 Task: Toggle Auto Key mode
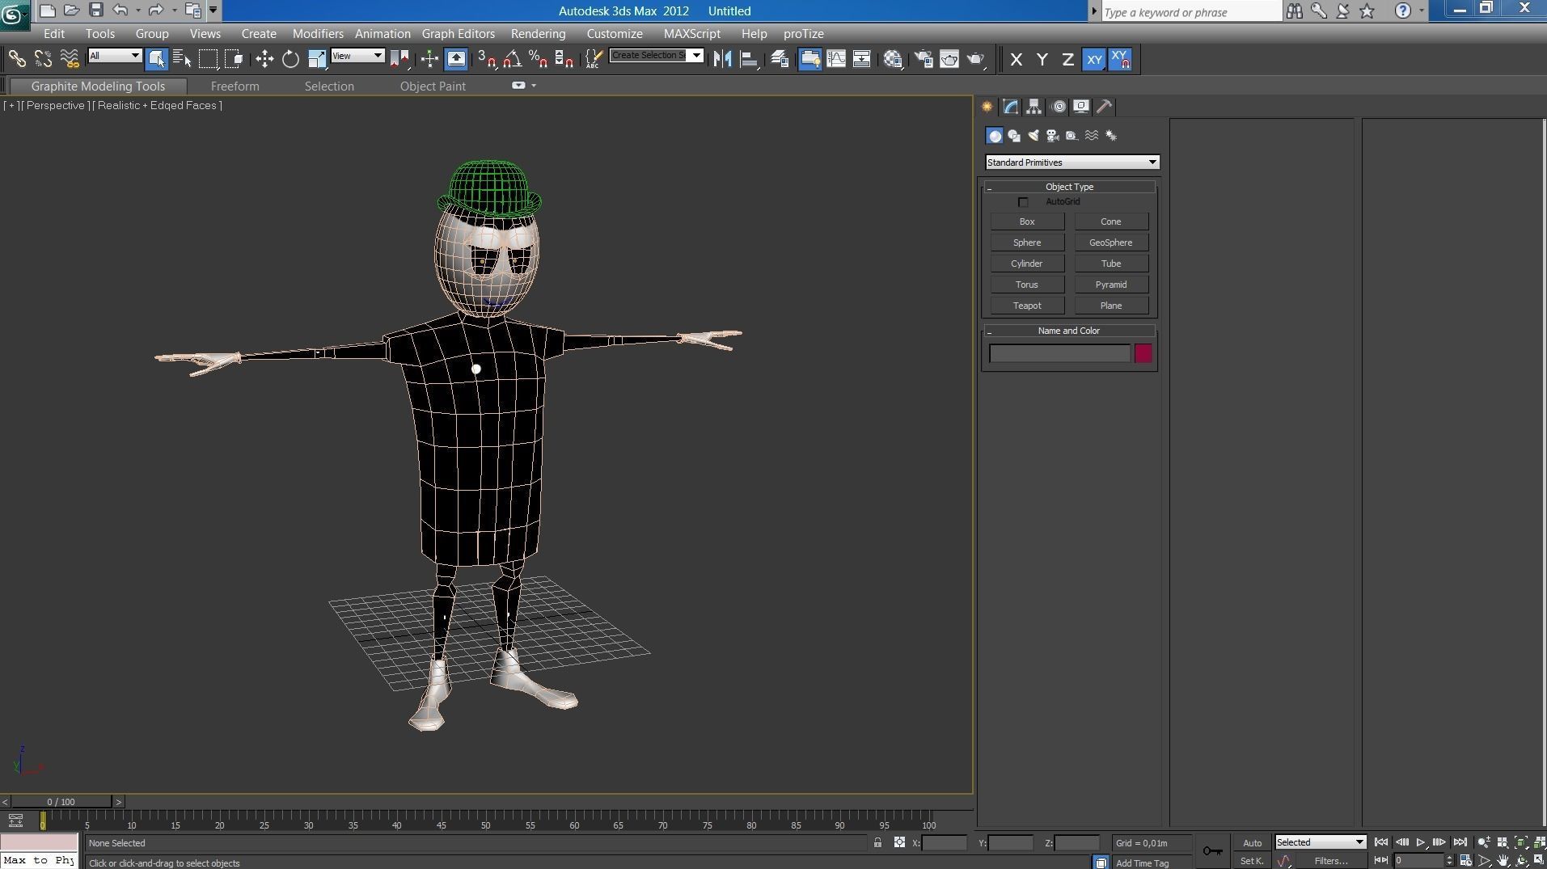[1252, 843]
